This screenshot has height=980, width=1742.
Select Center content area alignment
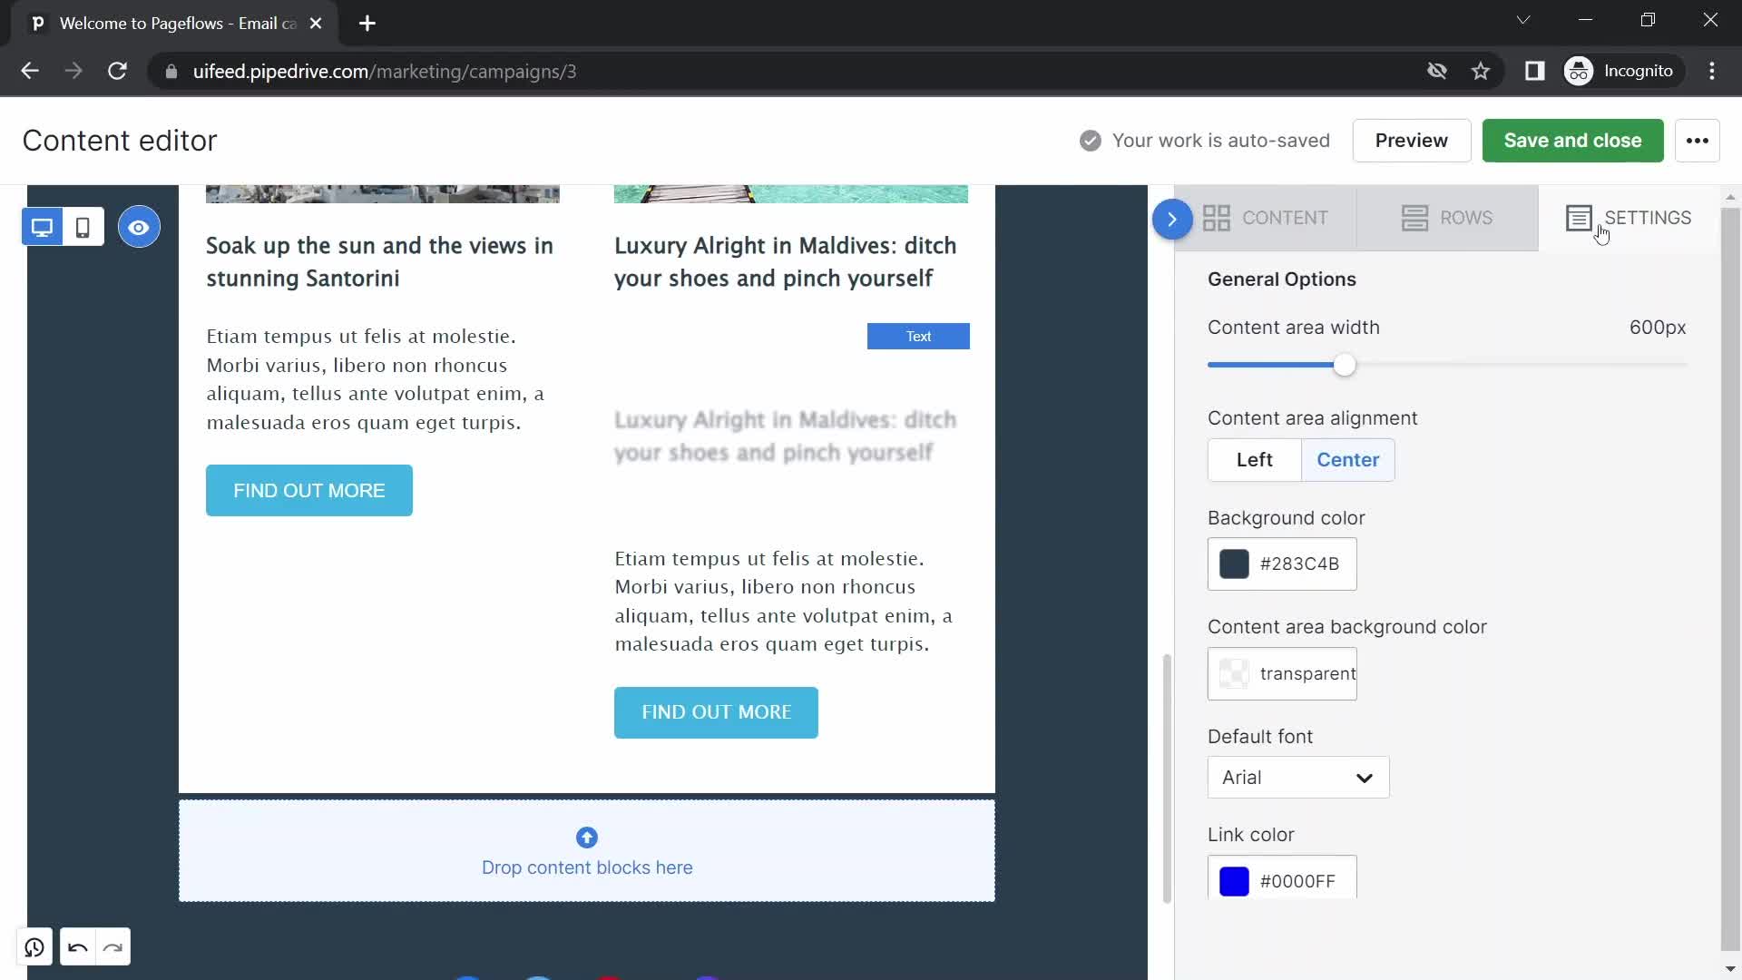1348,459
